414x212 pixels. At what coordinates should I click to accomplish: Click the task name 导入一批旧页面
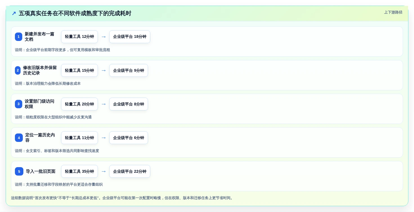point(41,171)
